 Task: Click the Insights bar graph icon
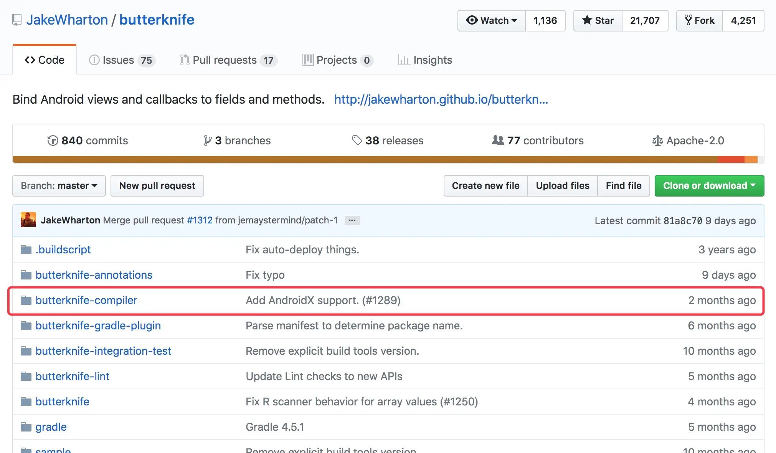(x=404, y=60)
